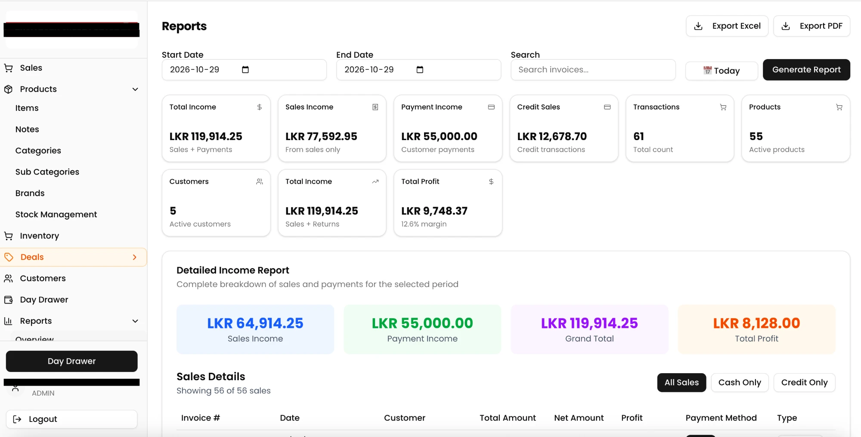Click the card icon on Payment Income card
Screen dimensions: 861x437
pos(491,107)
